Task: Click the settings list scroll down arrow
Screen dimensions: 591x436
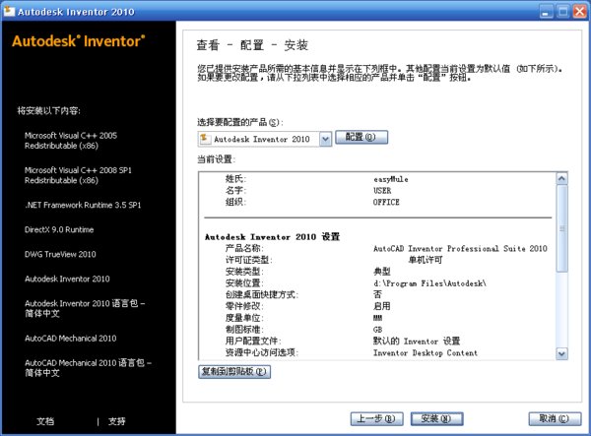Action: coord(561,353)
